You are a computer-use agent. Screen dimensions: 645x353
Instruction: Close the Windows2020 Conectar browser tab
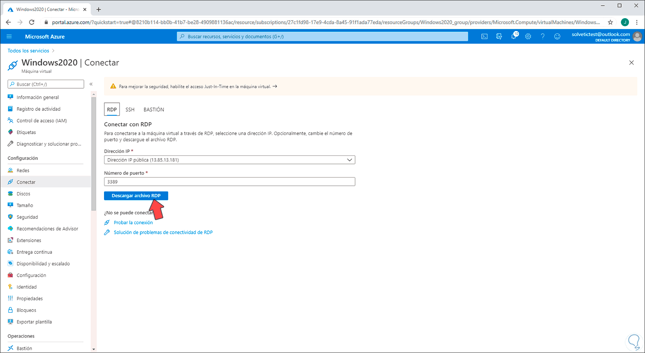pyautogui.click(x=85, y=9)
